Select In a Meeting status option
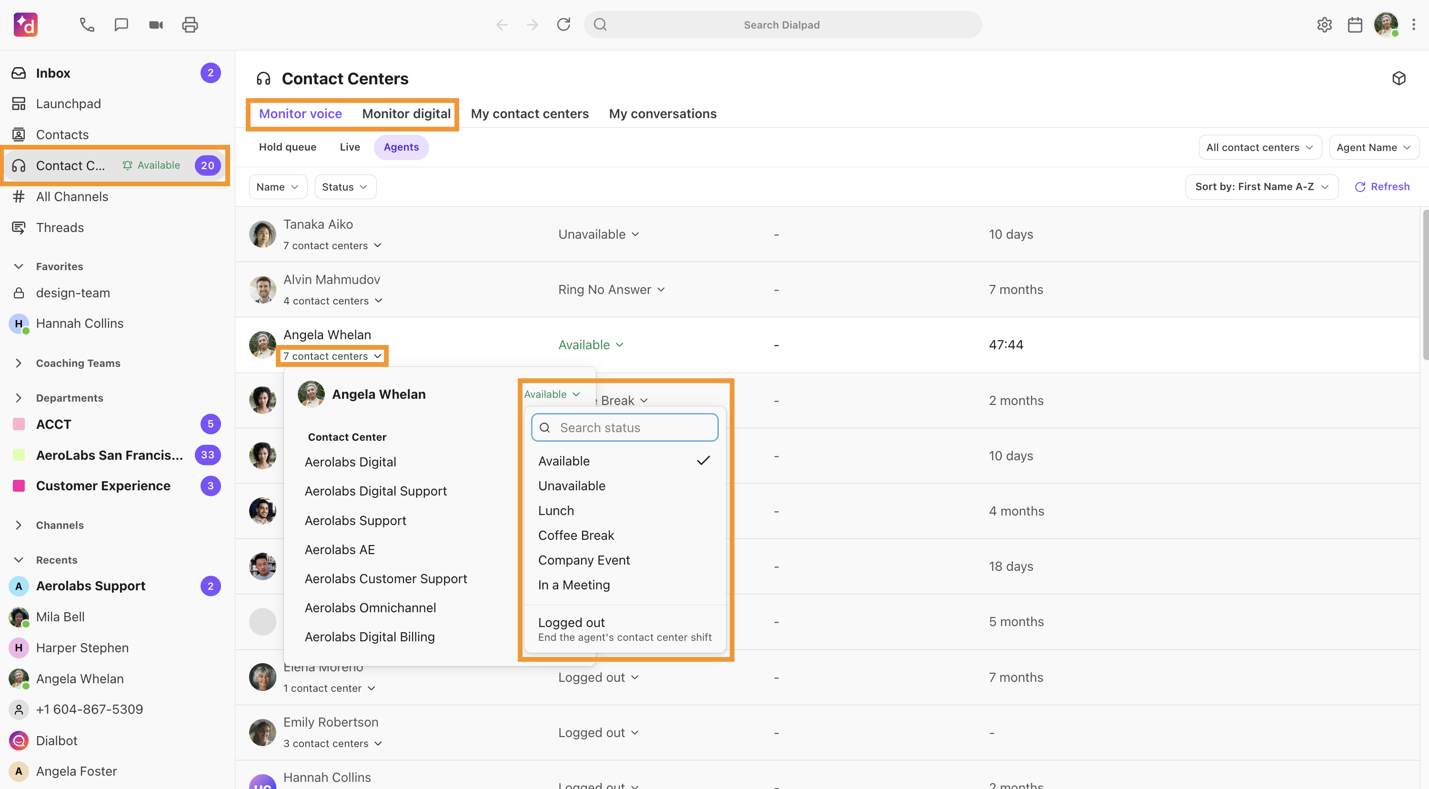 point(624,585)
